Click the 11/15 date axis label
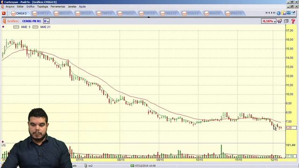The image size is (299, 168). pos(239,160)
